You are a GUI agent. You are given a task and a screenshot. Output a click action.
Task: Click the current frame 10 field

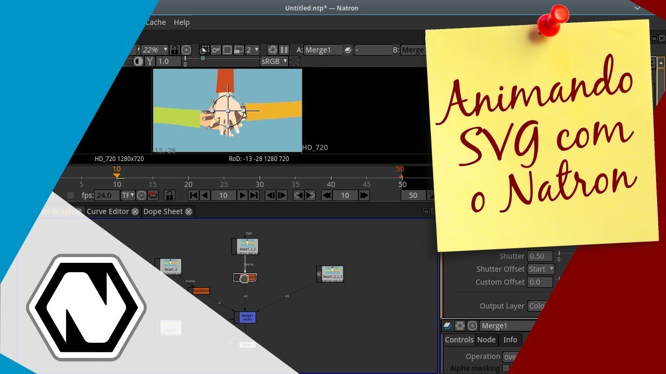coord(223,195)
